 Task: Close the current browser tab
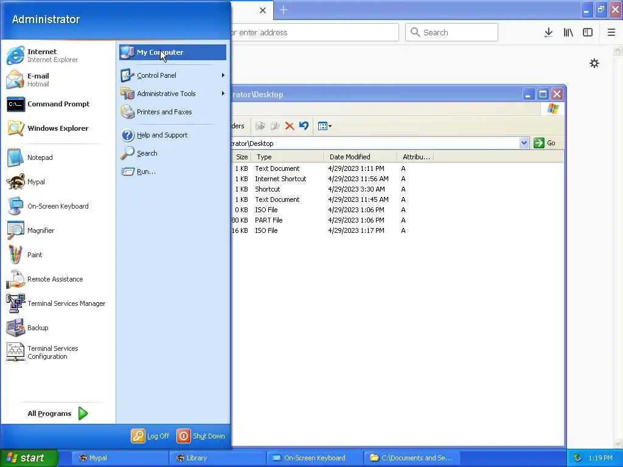263,10
